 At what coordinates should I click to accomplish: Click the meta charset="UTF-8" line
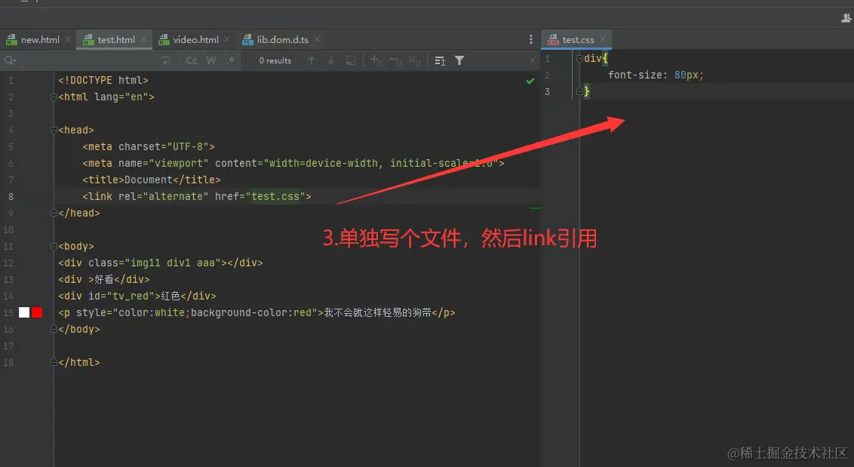pyautogui.click(x=148, y=146)
